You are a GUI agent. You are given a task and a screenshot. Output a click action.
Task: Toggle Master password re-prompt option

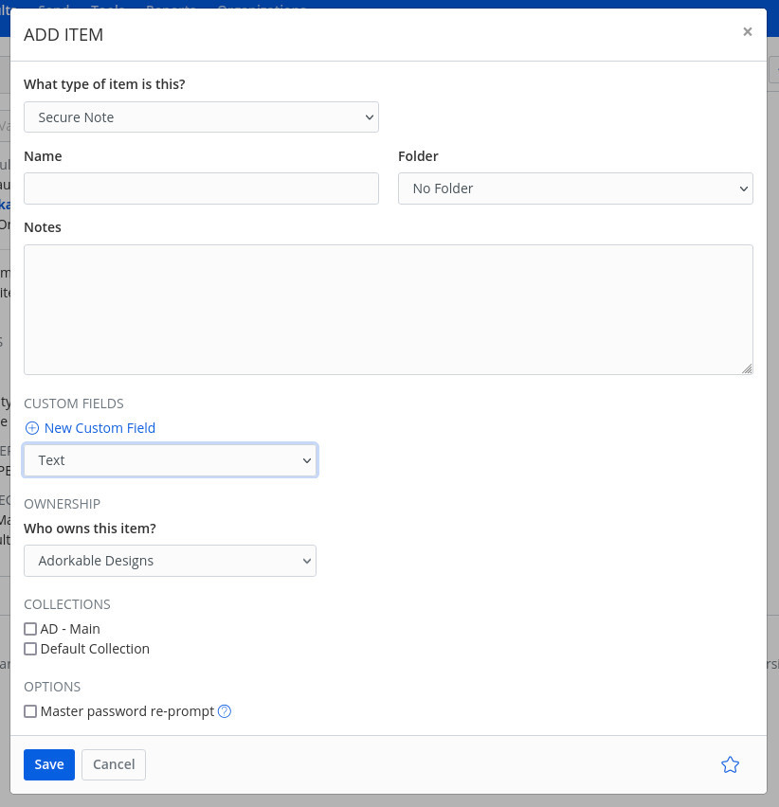coord(30,711)
